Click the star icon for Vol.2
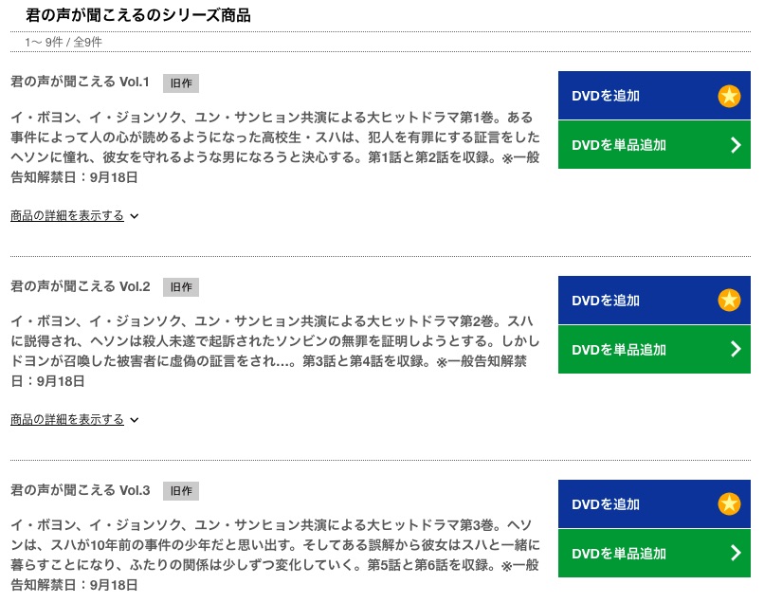 coord(729,300)
